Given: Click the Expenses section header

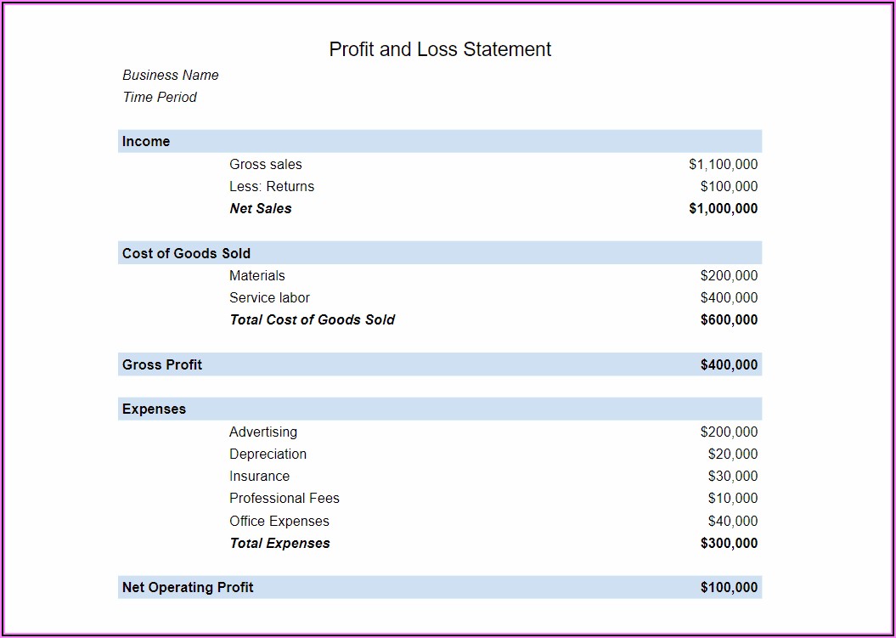Looking at the screenshot, I should click(x=154, y=409).
